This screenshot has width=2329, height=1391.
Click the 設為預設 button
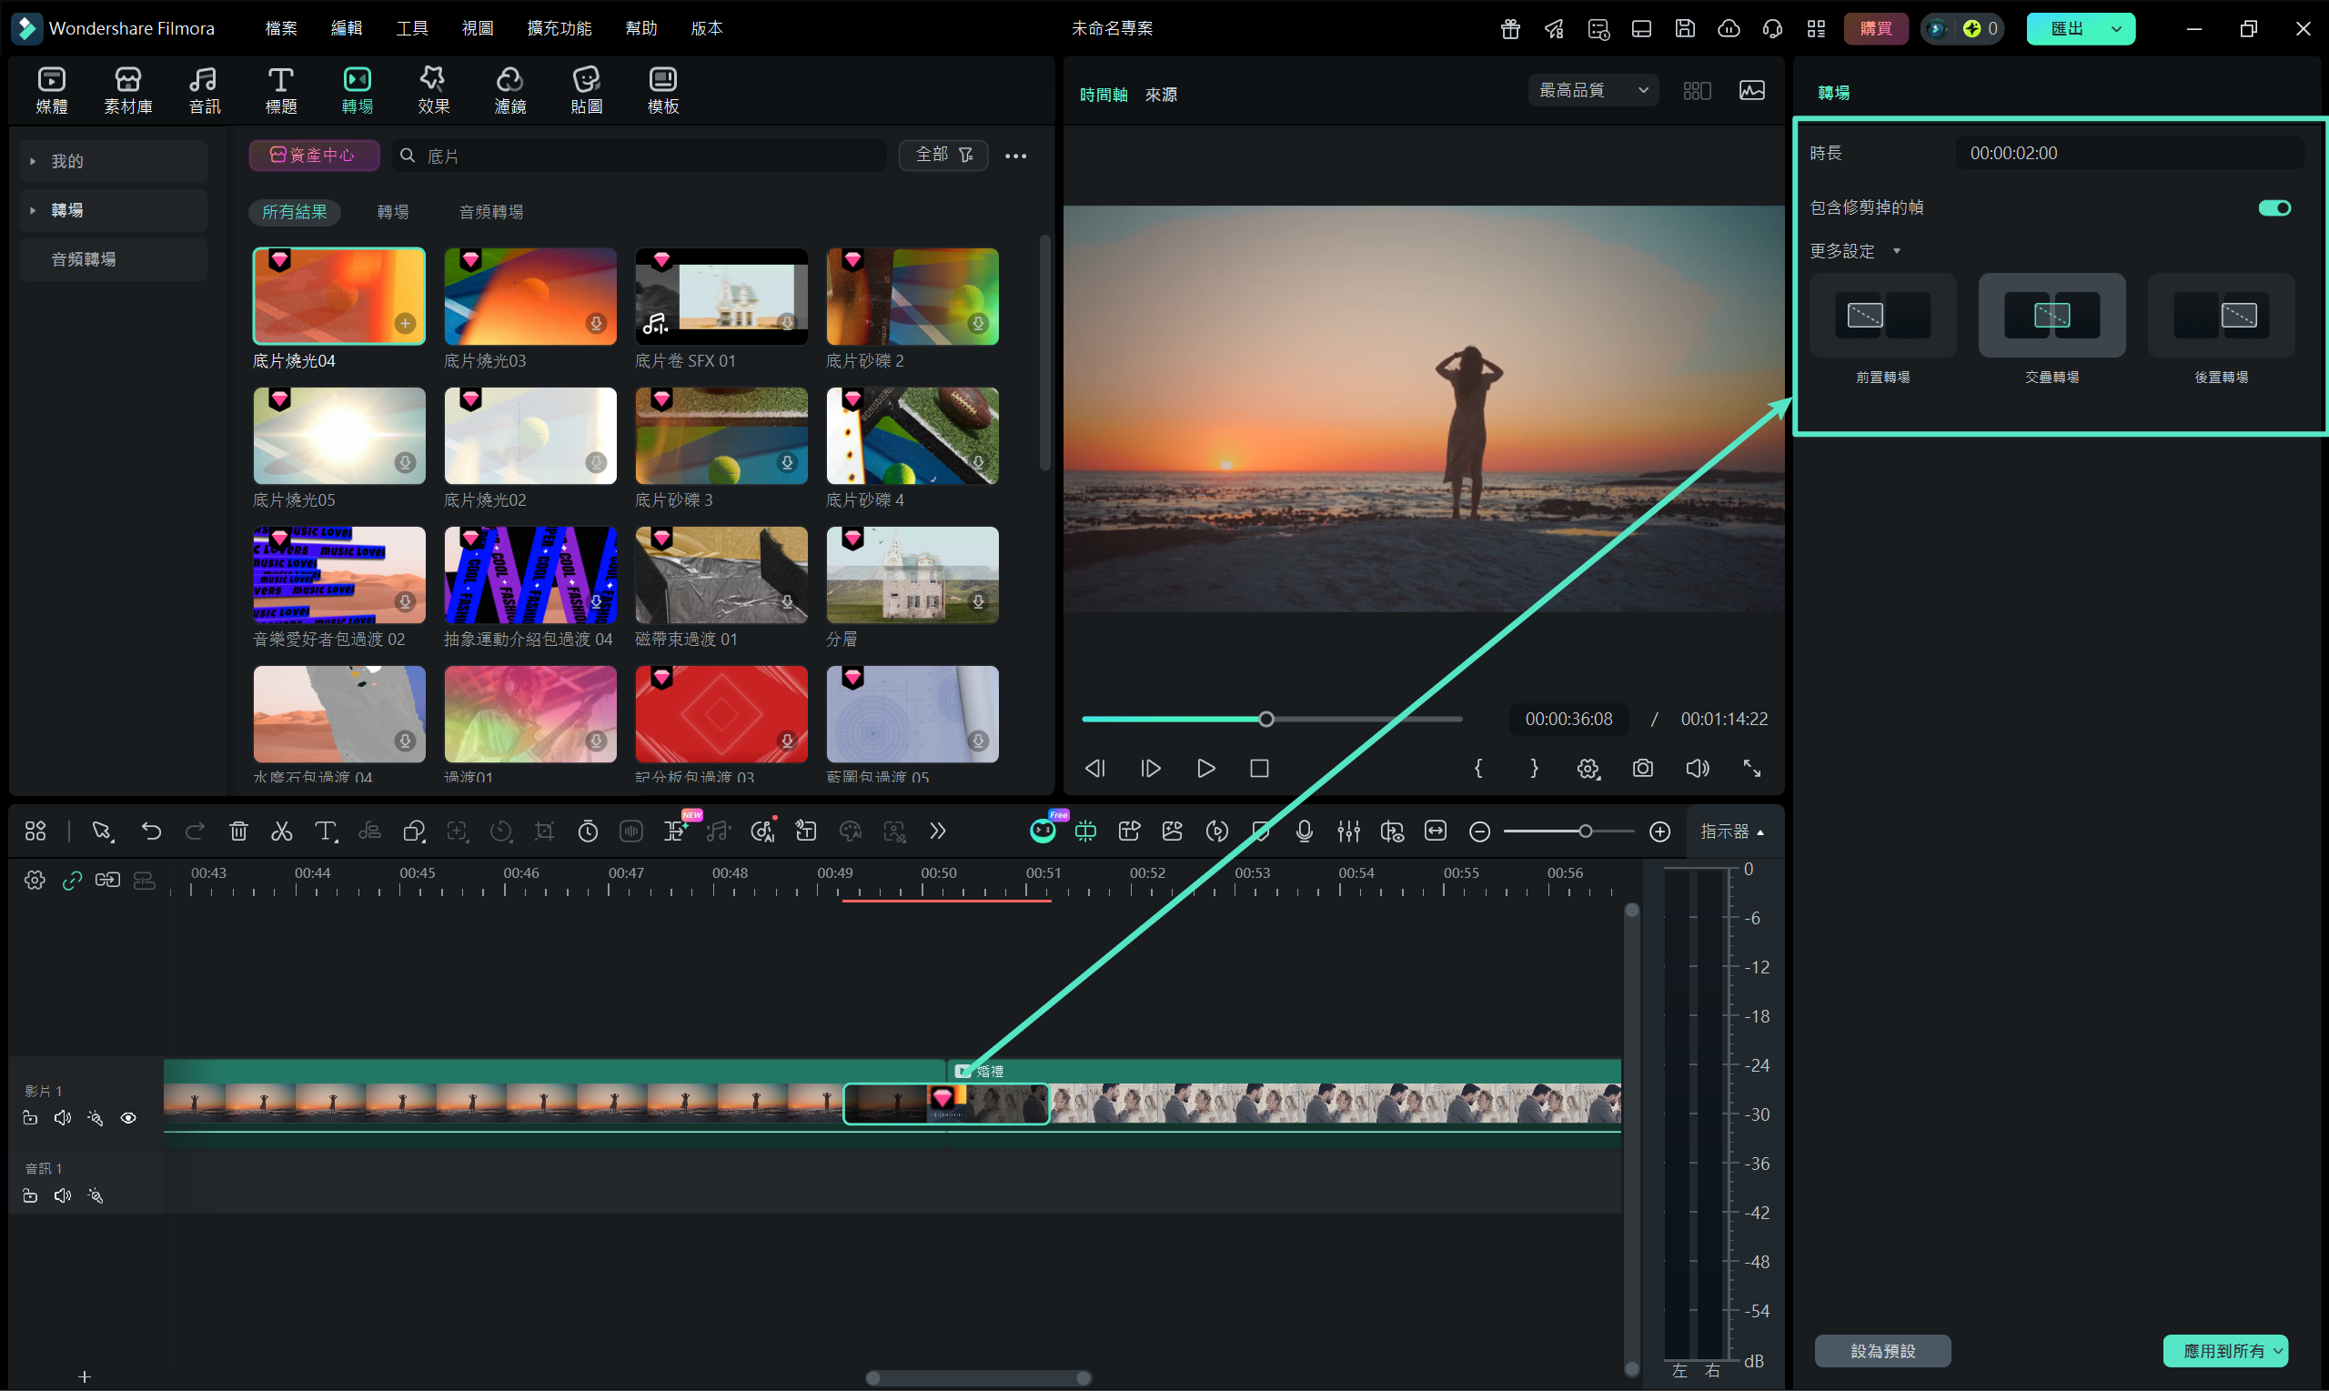[1882, 1351]
